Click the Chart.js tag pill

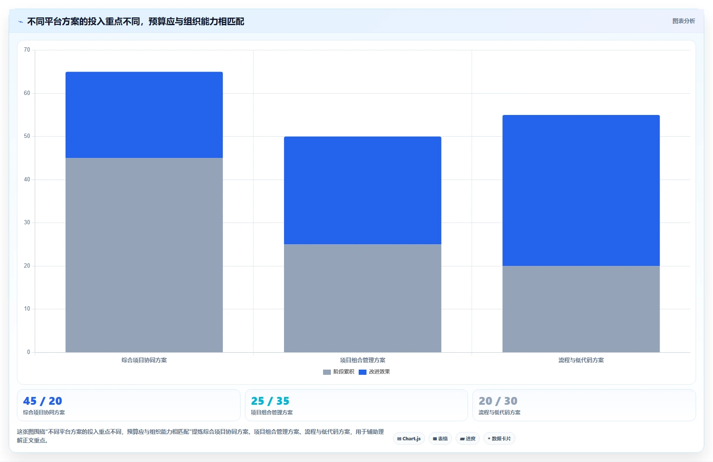click(409, 439)
